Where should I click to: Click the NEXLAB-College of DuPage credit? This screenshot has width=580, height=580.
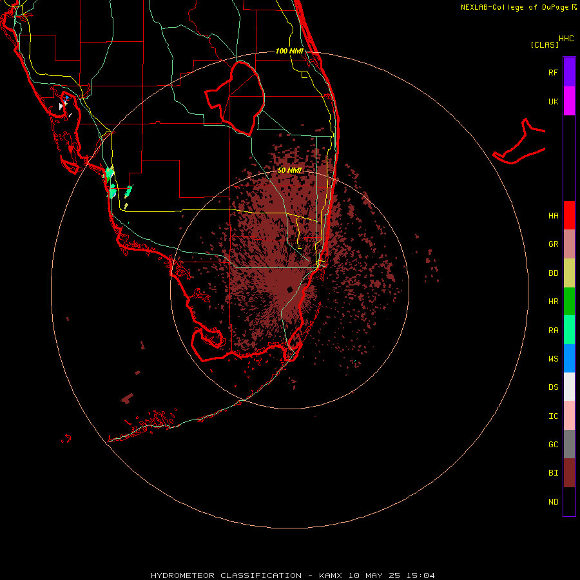(x=519, y=7)
